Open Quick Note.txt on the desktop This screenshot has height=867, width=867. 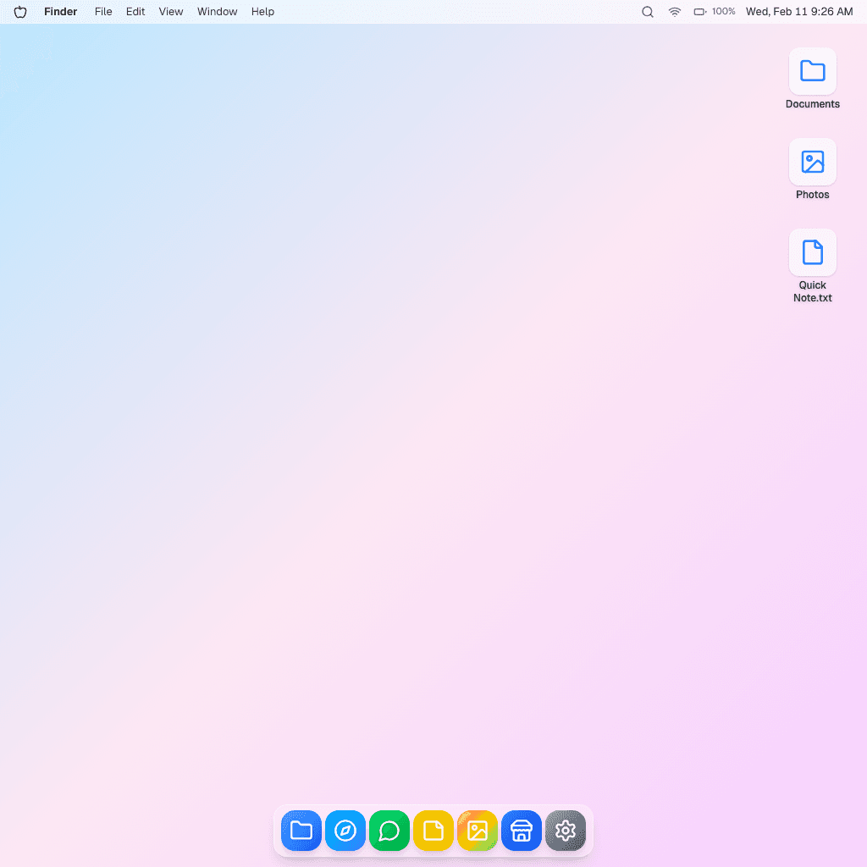(812, 251)
